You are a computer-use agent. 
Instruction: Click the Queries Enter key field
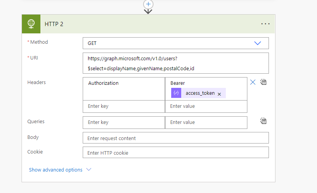point(123,122)
